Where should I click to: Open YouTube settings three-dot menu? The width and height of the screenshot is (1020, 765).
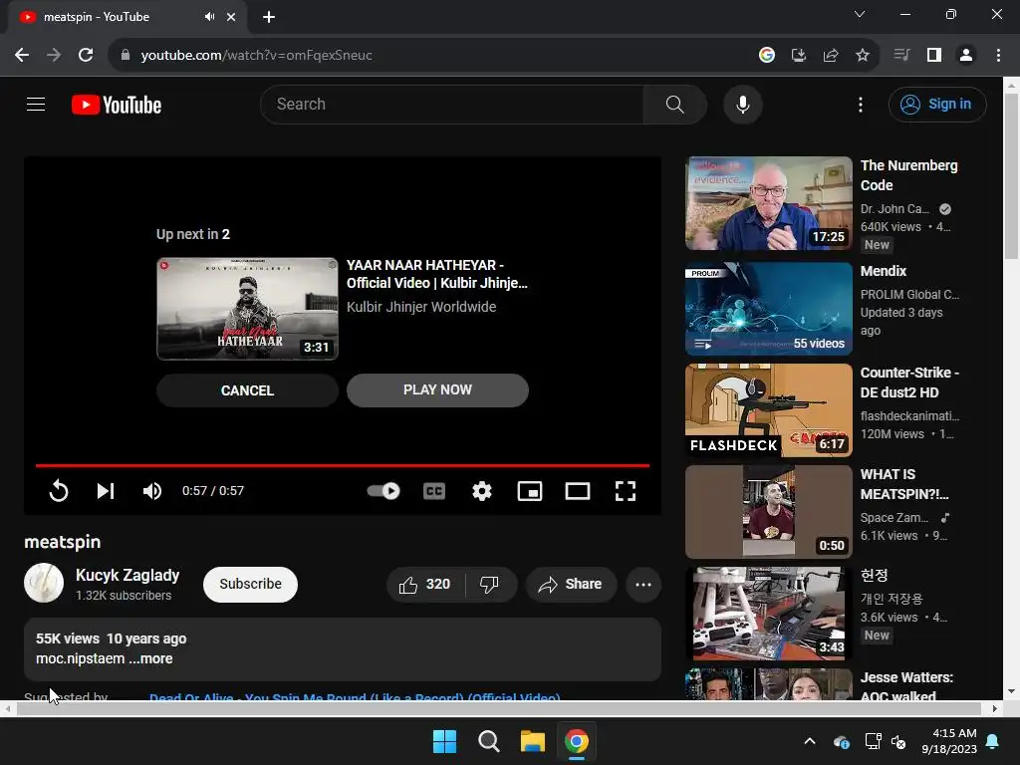pyautogui.click(x=860, y=105)
